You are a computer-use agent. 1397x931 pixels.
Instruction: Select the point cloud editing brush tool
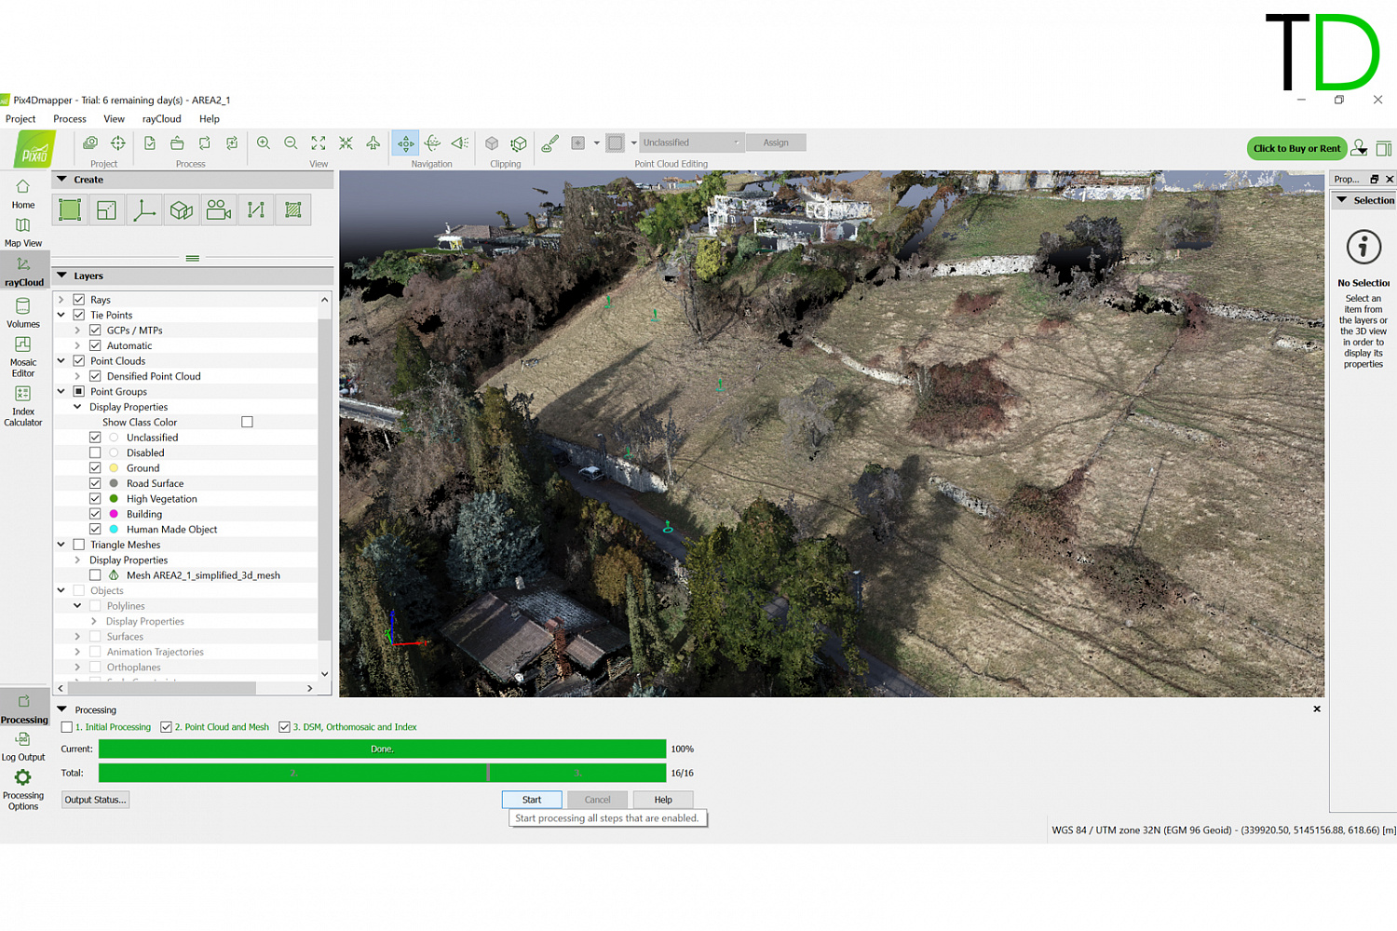tap(549, 142)
